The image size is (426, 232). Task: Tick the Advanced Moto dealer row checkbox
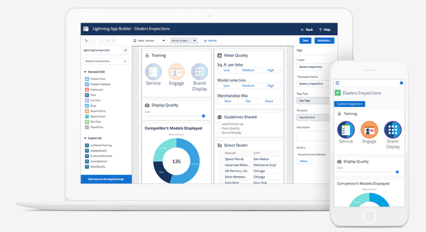pos(220,165)
